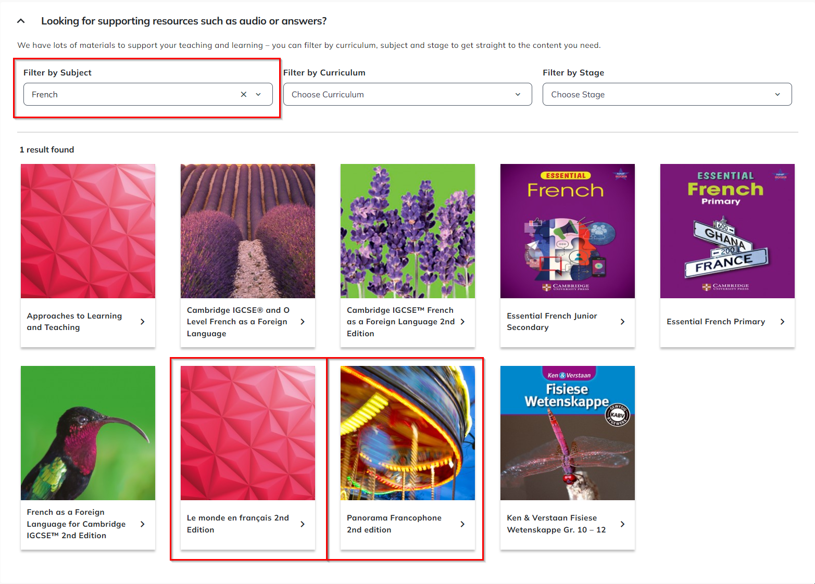Viewport: 815px width, 584px height.
Task: Open Panorama Francophone arrow
Action: [x=462, y=524]
